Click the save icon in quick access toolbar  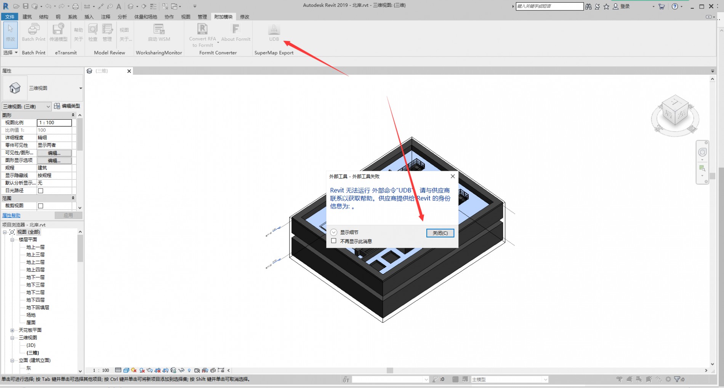pos(26,6)
